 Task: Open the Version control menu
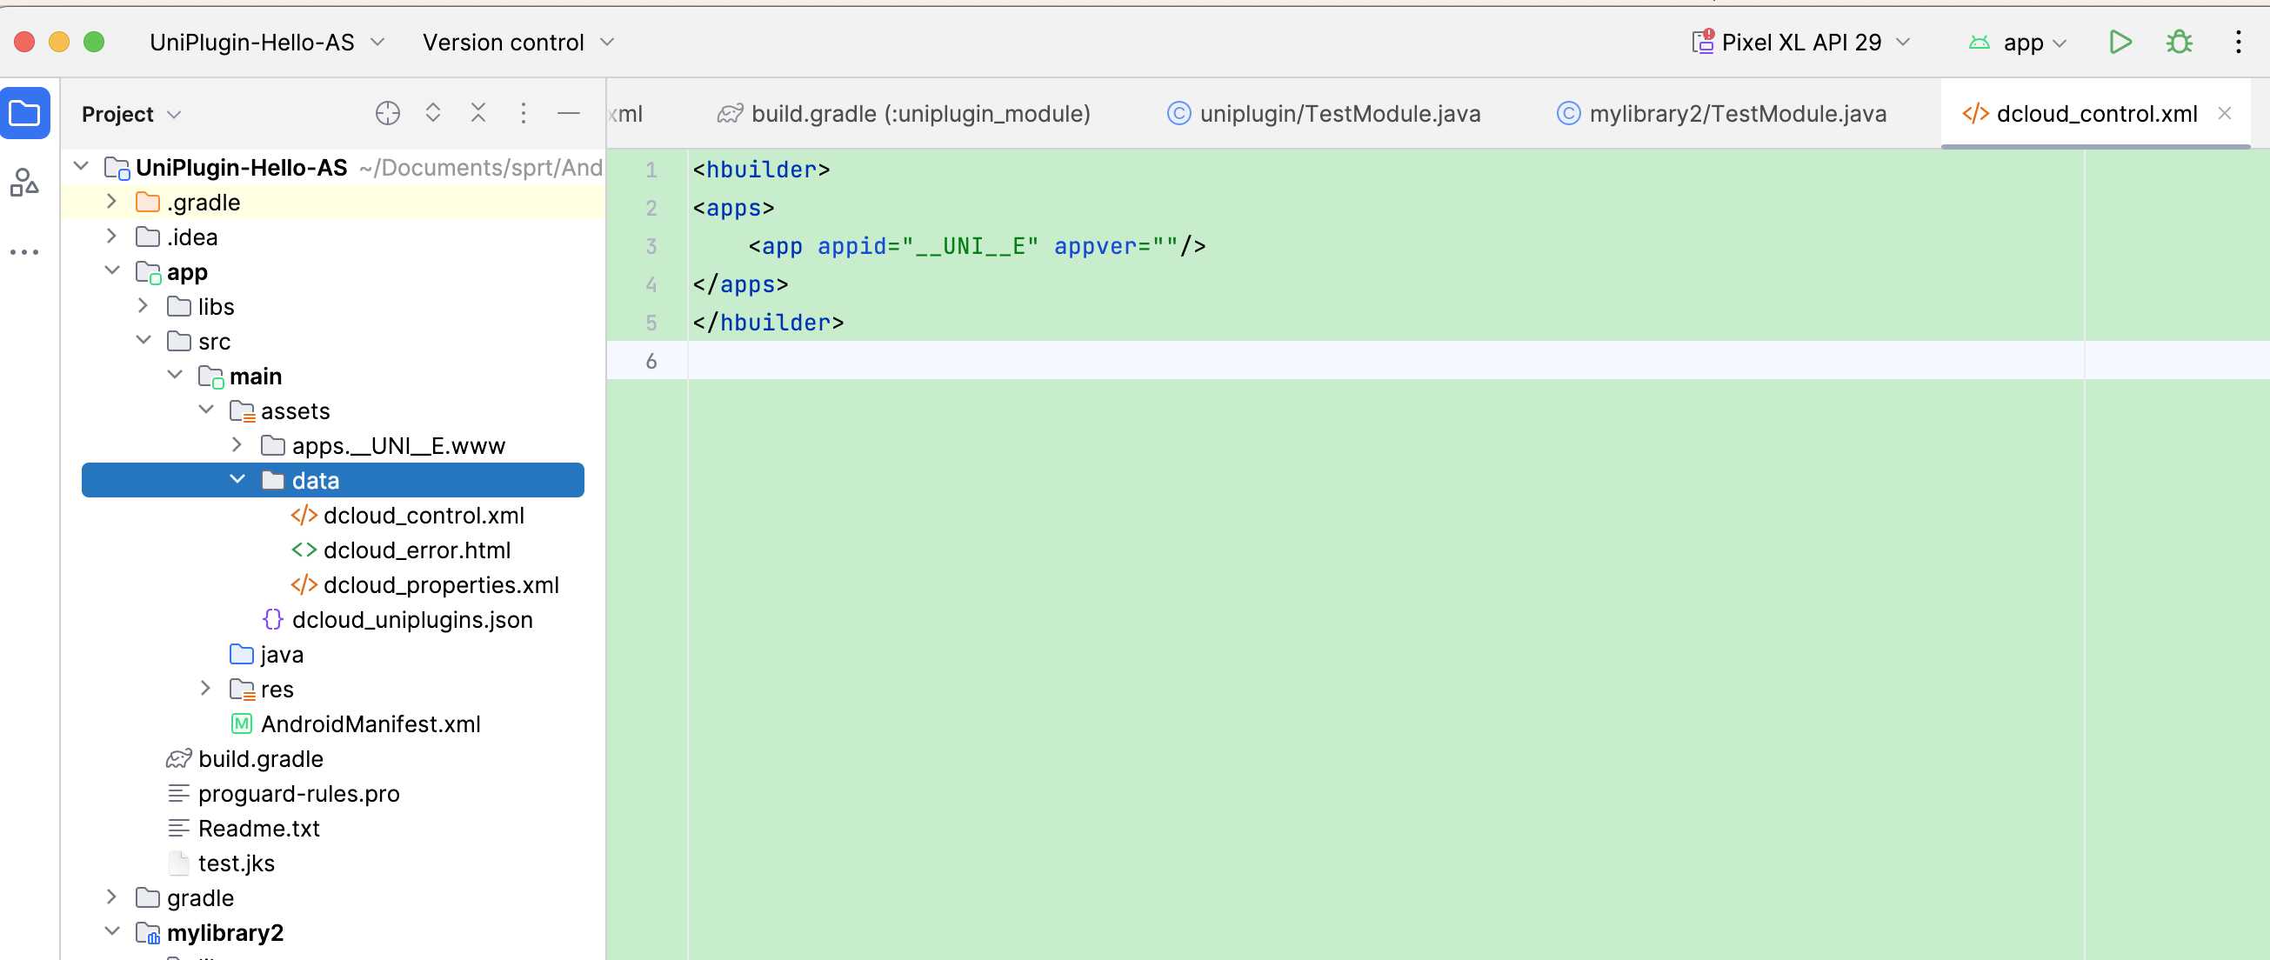click(518, 43)
